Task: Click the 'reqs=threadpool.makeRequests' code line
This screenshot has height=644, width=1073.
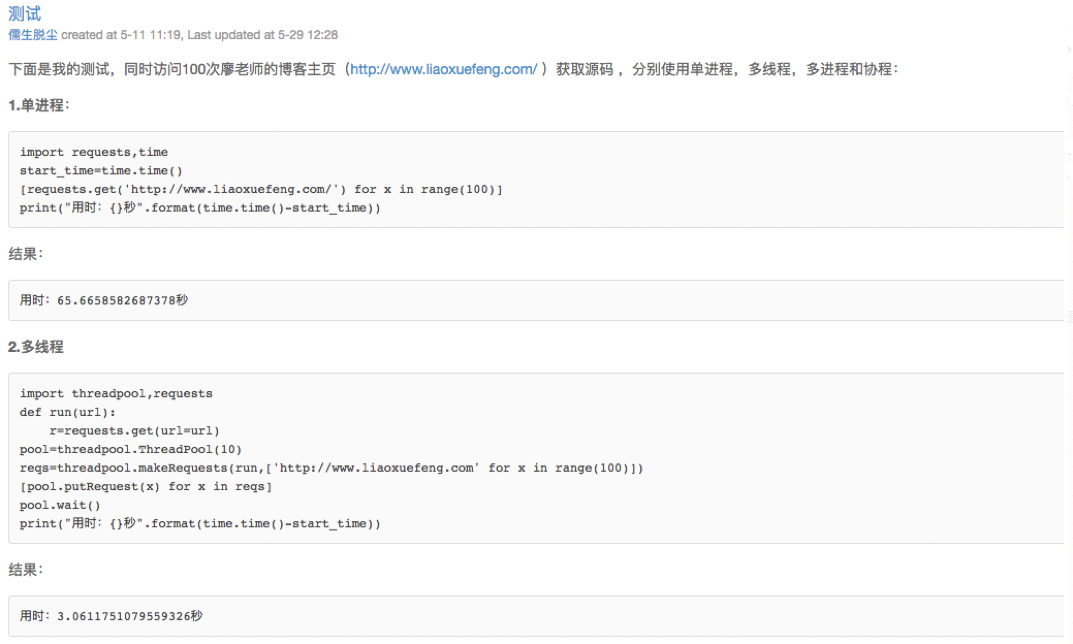Action: tap(332, 468)
